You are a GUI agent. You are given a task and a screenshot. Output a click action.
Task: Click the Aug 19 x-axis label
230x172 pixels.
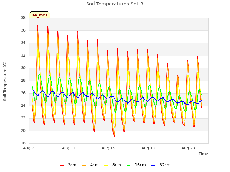click(148, 148)
